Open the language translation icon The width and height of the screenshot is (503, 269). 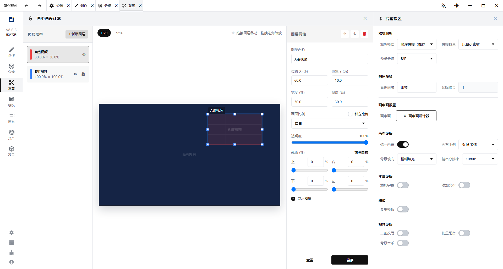click(x=443, y=6)
